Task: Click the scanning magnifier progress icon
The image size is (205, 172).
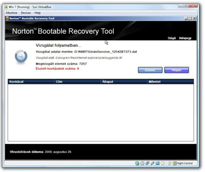Action: pyautogui.click(x=21, y=56)
